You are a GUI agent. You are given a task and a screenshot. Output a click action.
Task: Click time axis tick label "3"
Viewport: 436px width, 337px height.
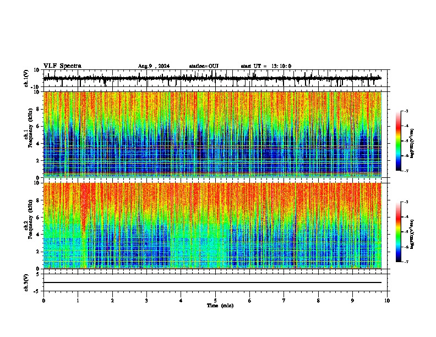click(146, 301)
